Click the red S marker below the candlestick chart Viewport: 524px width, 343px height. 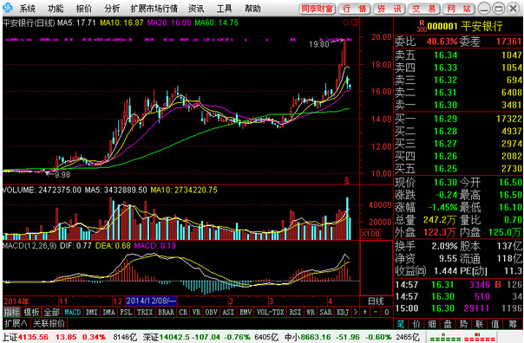[x=347, y=181]
